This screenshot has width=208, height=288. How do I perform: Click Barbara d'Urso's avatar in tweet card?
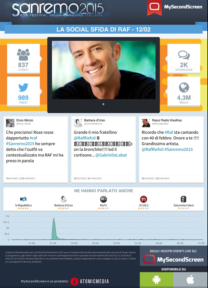pyautogui.click(x=78, y=123)
